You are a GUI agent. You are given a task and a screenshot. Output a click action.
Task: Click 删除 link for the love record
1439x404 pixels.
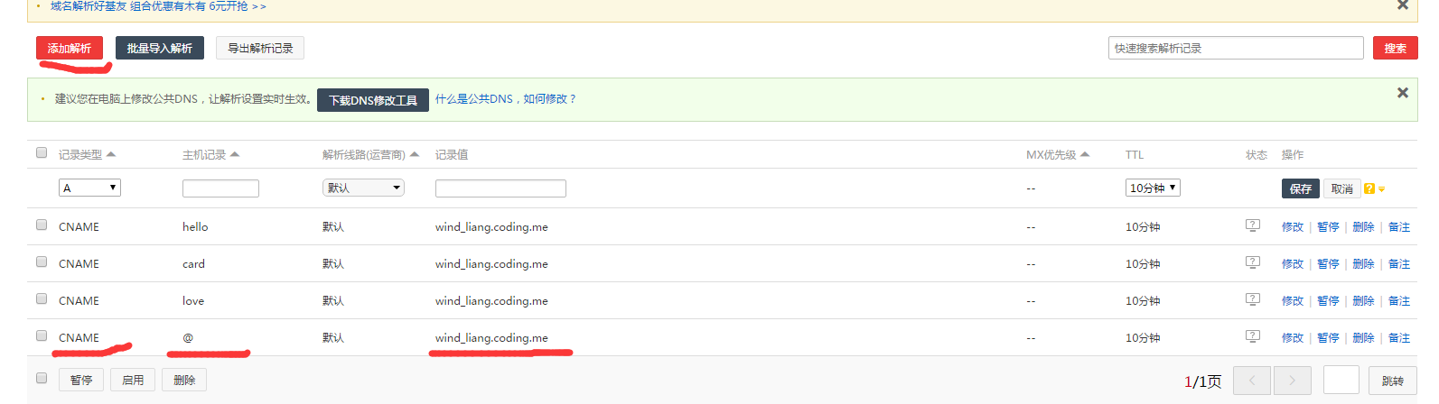1362,300
